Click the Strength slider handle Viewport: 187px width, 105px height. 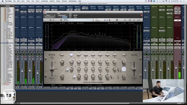(x=134, y=69)
